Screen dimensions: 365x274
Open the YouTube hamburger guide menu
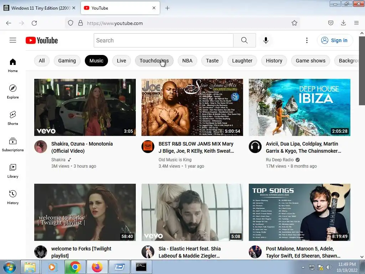(x=13, y=40)
